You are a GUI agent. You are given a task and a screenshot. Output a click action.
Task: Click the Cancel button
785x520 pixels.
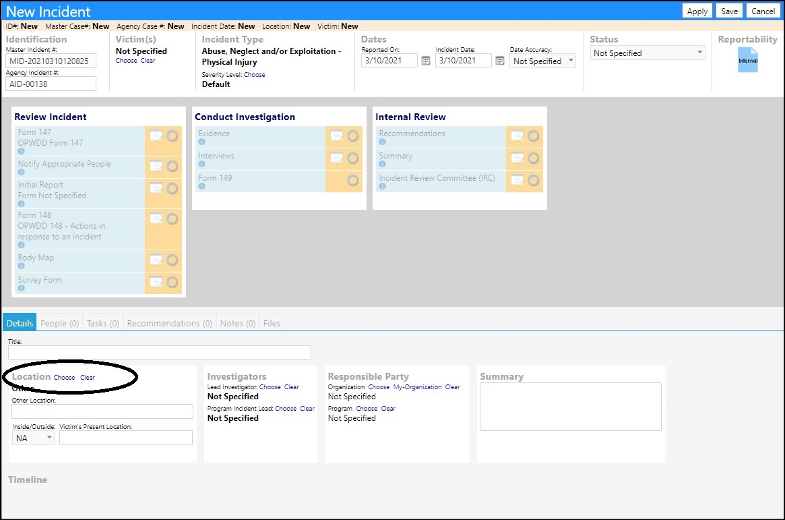click(x=763, y=11)
